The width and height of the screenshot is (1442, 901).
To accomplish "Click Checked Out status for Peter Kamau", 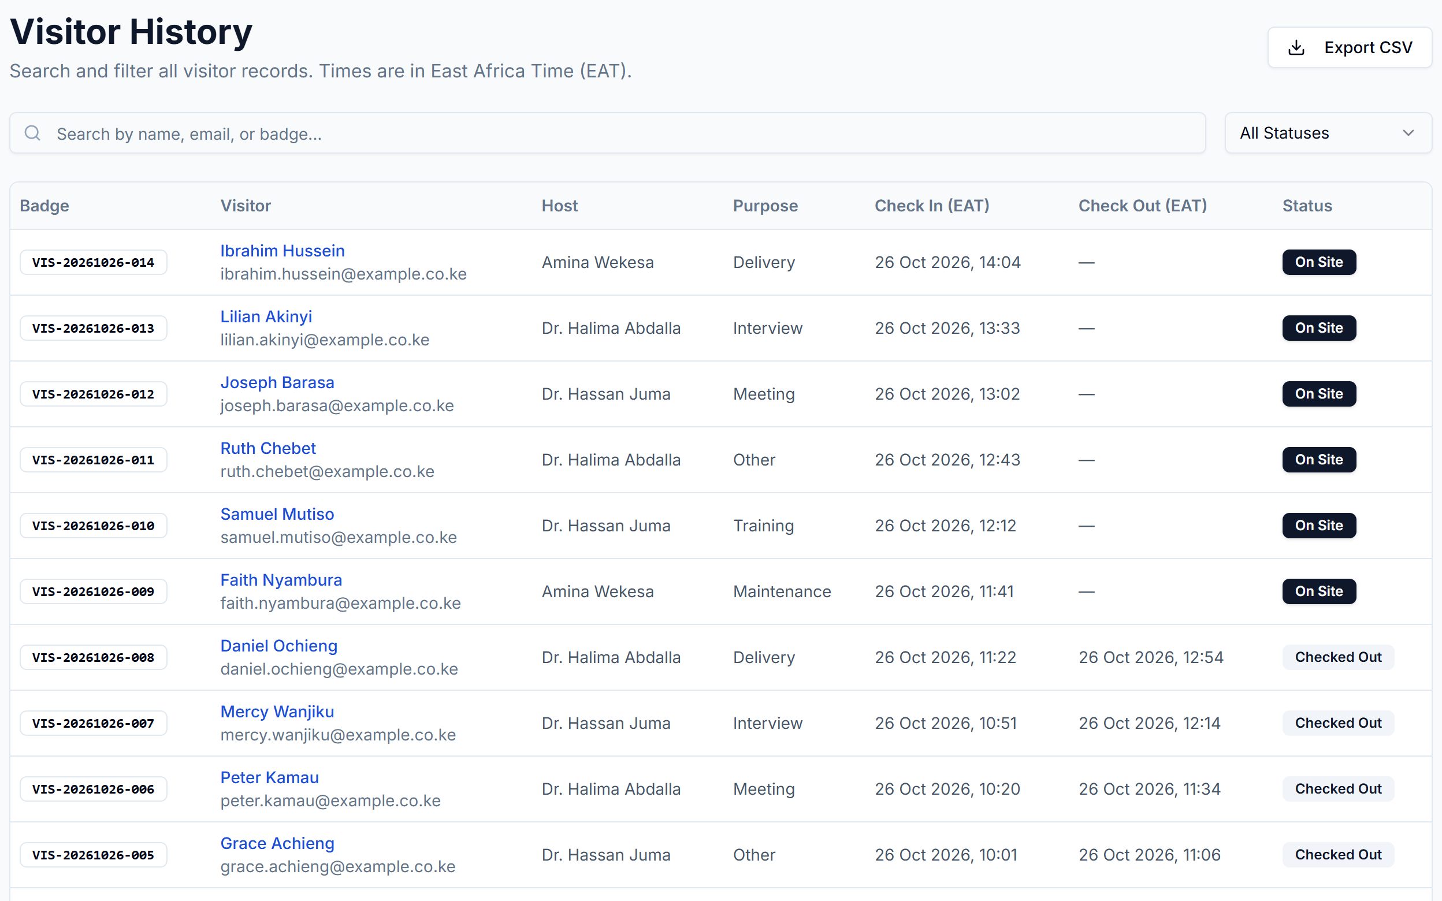I will [1338, 789].
